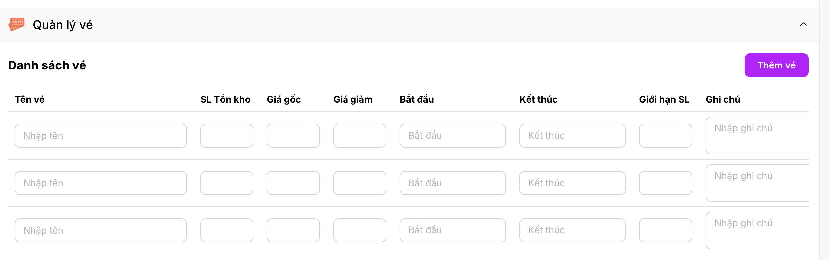Select first row Giá gốc input
830x260 pixels.
coord(293,136)
